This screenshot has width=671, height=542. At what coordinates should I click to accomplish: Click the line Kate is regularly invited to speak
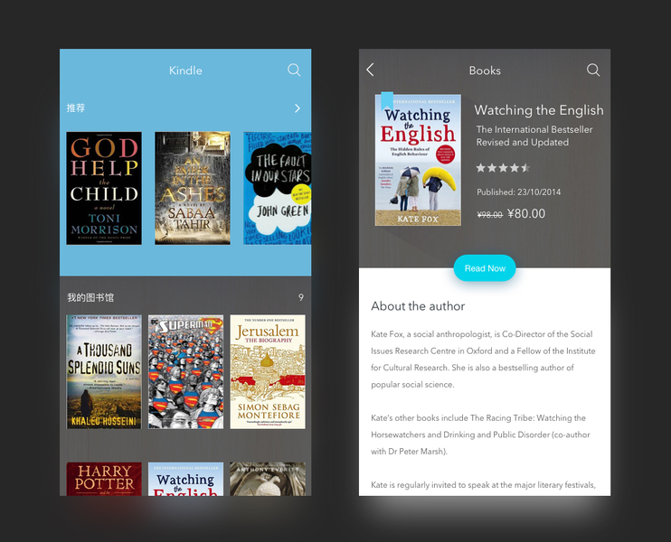[x=483, y=485]
